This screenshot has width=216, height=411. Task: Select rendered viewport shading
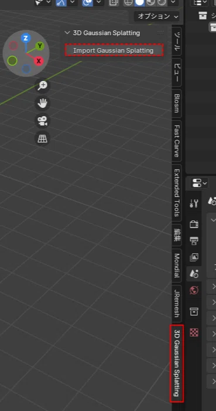point(162,2)
